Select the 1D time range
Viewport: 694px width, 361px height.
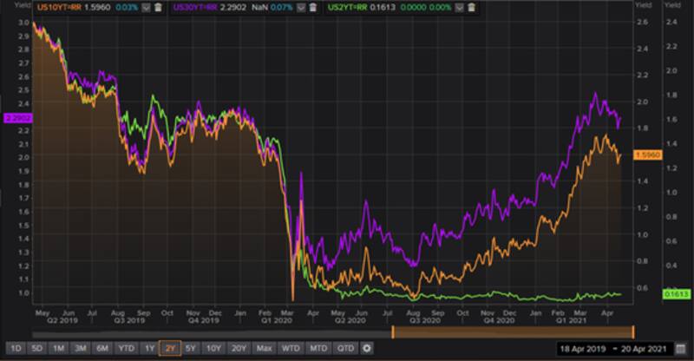click(16, 348)
